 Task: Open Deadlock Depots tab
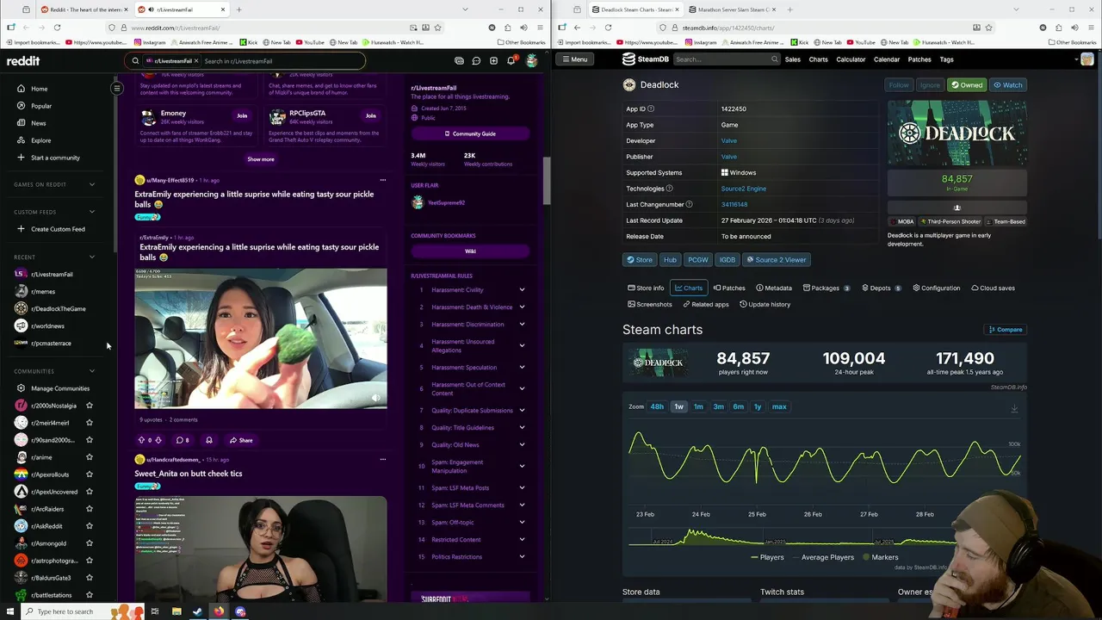[880, 288]
